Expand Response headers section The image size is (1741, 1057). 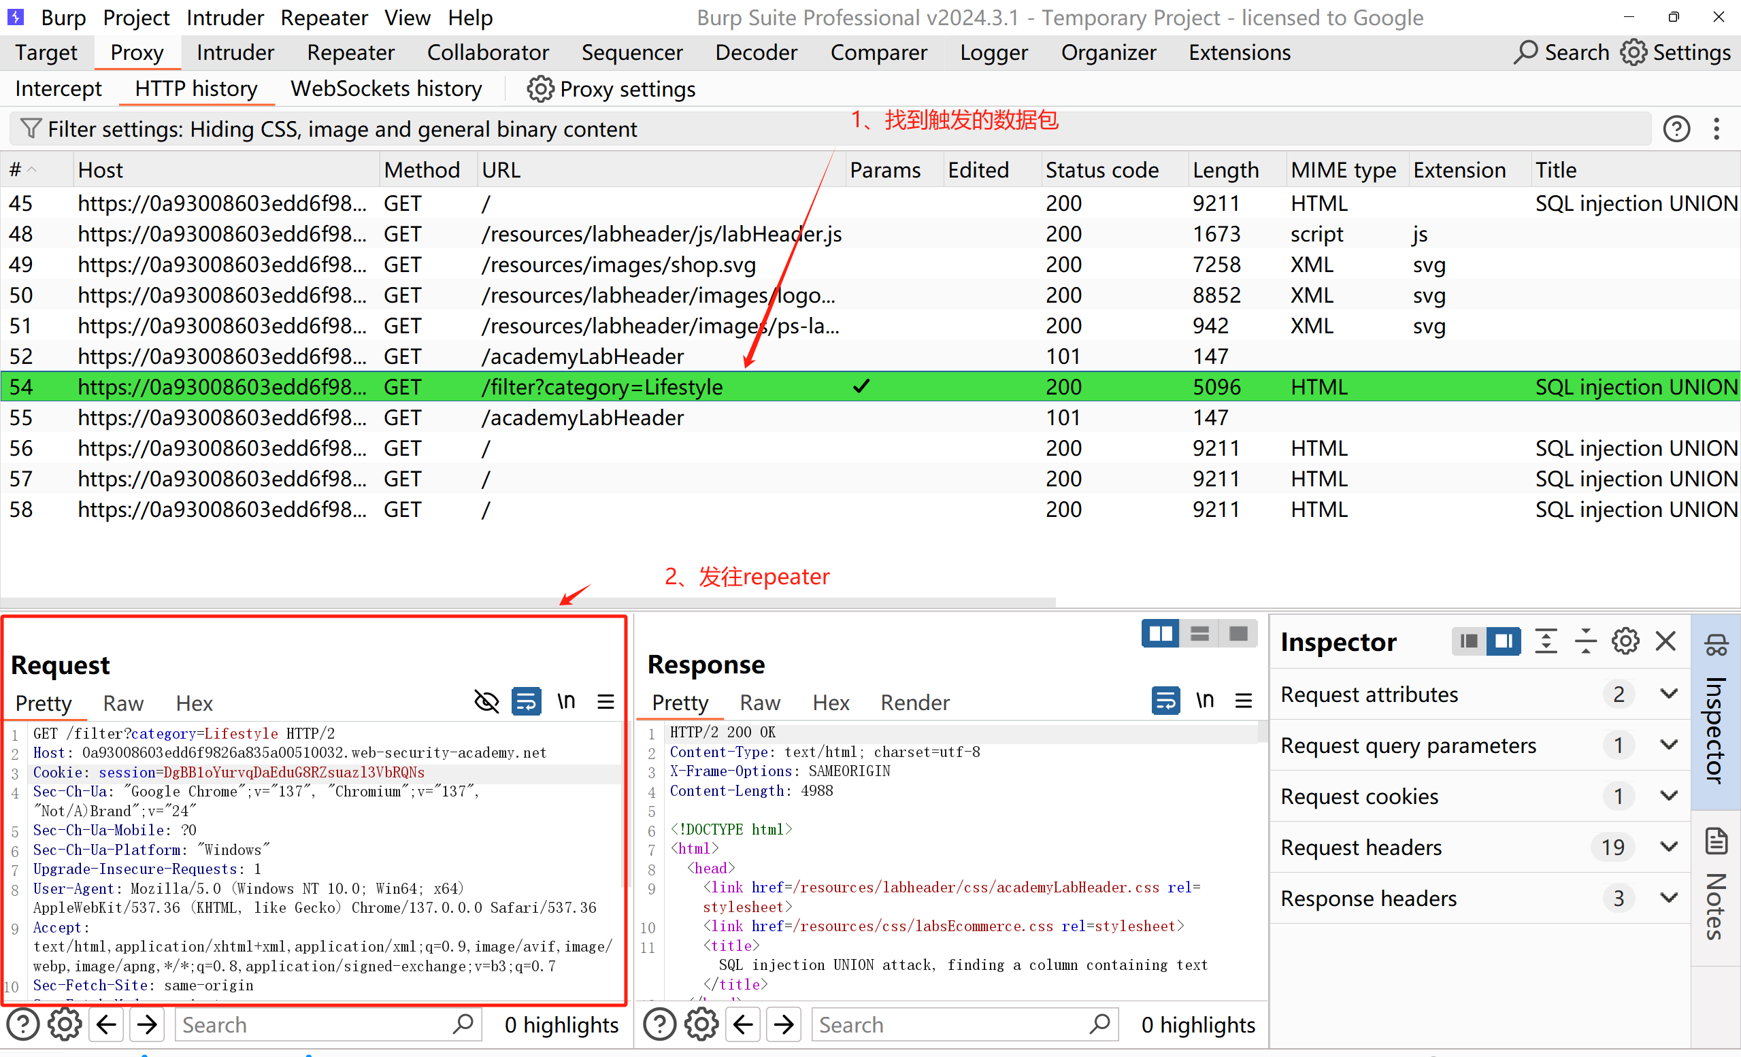point(1669,897)
